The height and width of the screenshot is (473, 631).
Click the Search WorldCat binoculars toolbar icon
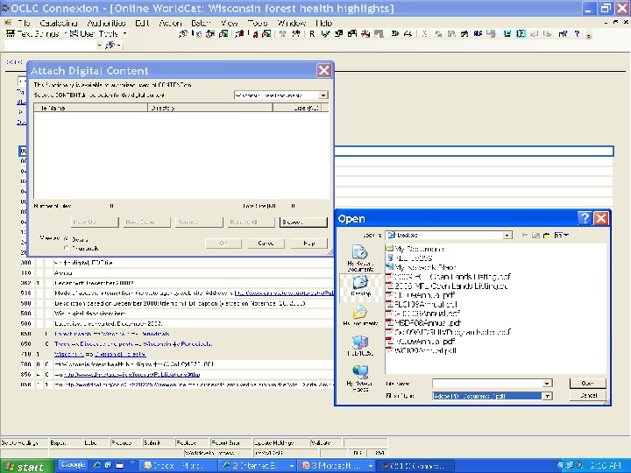(x=183, y=34)
